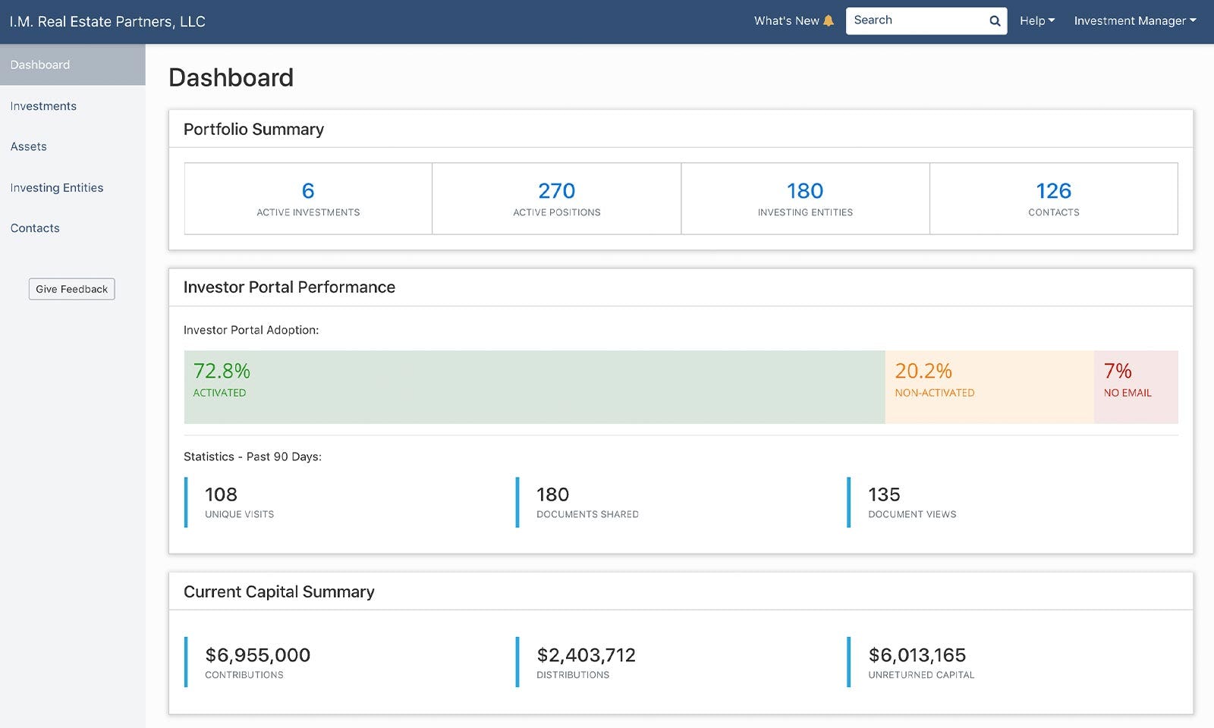The image size is (1214, 728).
Task: Click the 270 Active Positions tile
Action: tap(557, 199)
